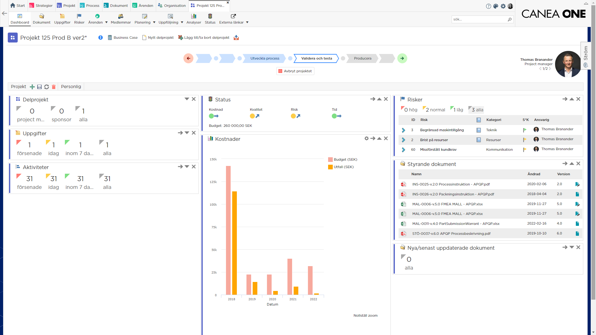Click the info icon next to the project title
This screenshot has width=596, height=335.
point(100,38)
